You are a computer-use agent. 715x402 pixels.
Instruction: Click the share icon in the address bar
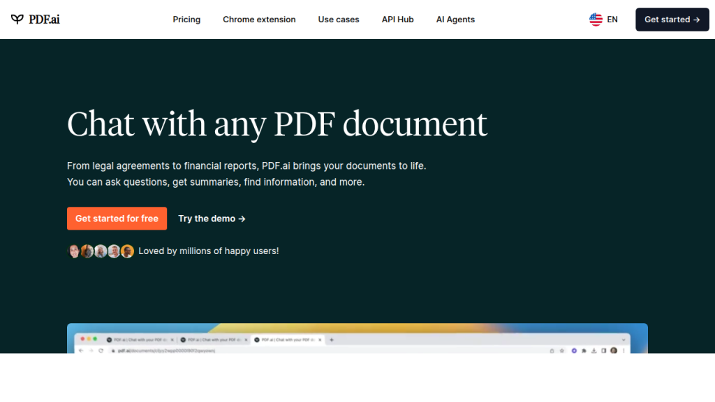[552, 351]
